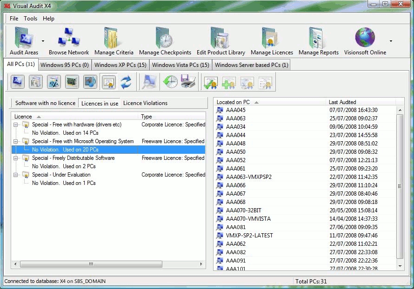Select PC AAA070-VMVISTA row
This screenshot has width=414, height=289.
(306, 219)
